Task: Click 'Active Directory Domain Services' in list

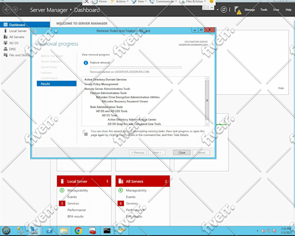Action: click(105, 79)
